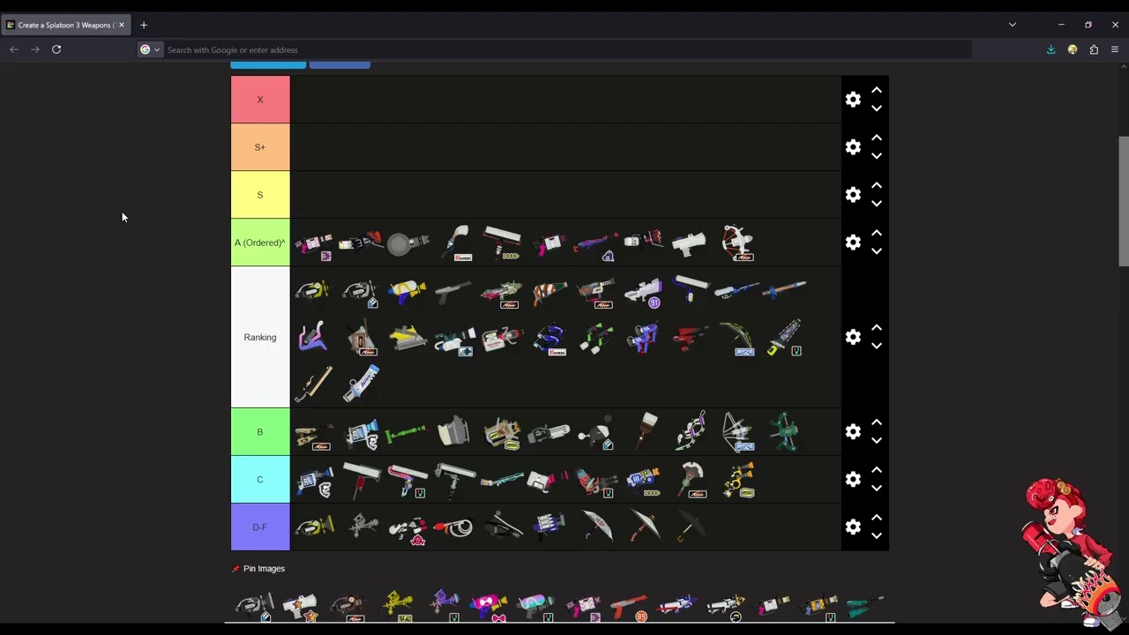Click the purple D-F tier label
This screenshot has width=1129, height=635.
click(x=260, y=527)
